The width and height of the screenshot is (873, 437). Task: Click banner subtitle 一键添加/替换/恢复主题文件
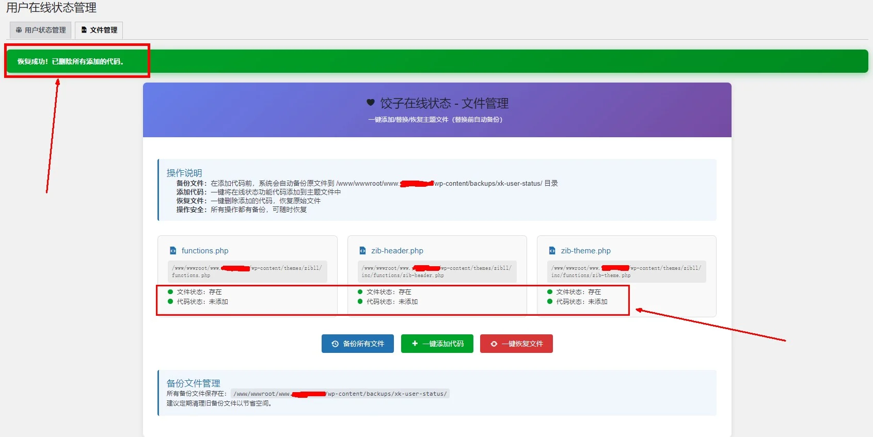pyautogui.click(x=436, y=119)
